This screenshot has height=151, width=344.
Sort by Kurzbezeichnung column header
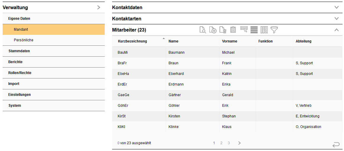(133, 41)
